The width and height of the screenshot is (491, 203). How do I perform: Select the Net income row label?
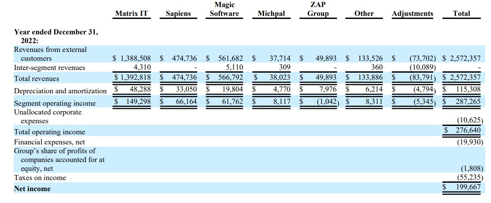[32, 188]
